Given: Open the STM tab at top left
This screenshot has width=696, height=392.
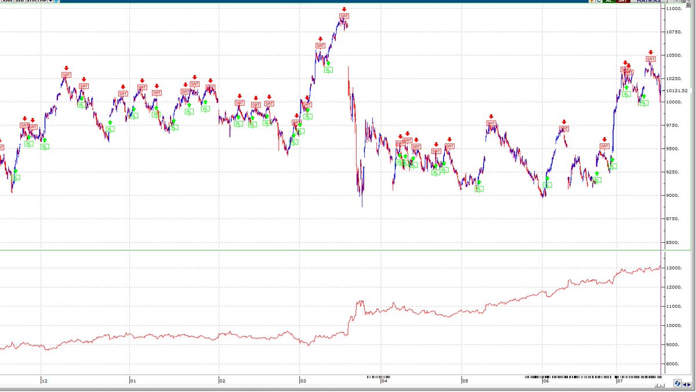Looking at the screenshot, I should tap(31, 2).
